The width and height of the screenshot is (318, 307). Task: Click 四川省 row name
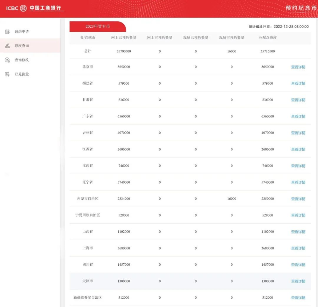coord(88,264)
